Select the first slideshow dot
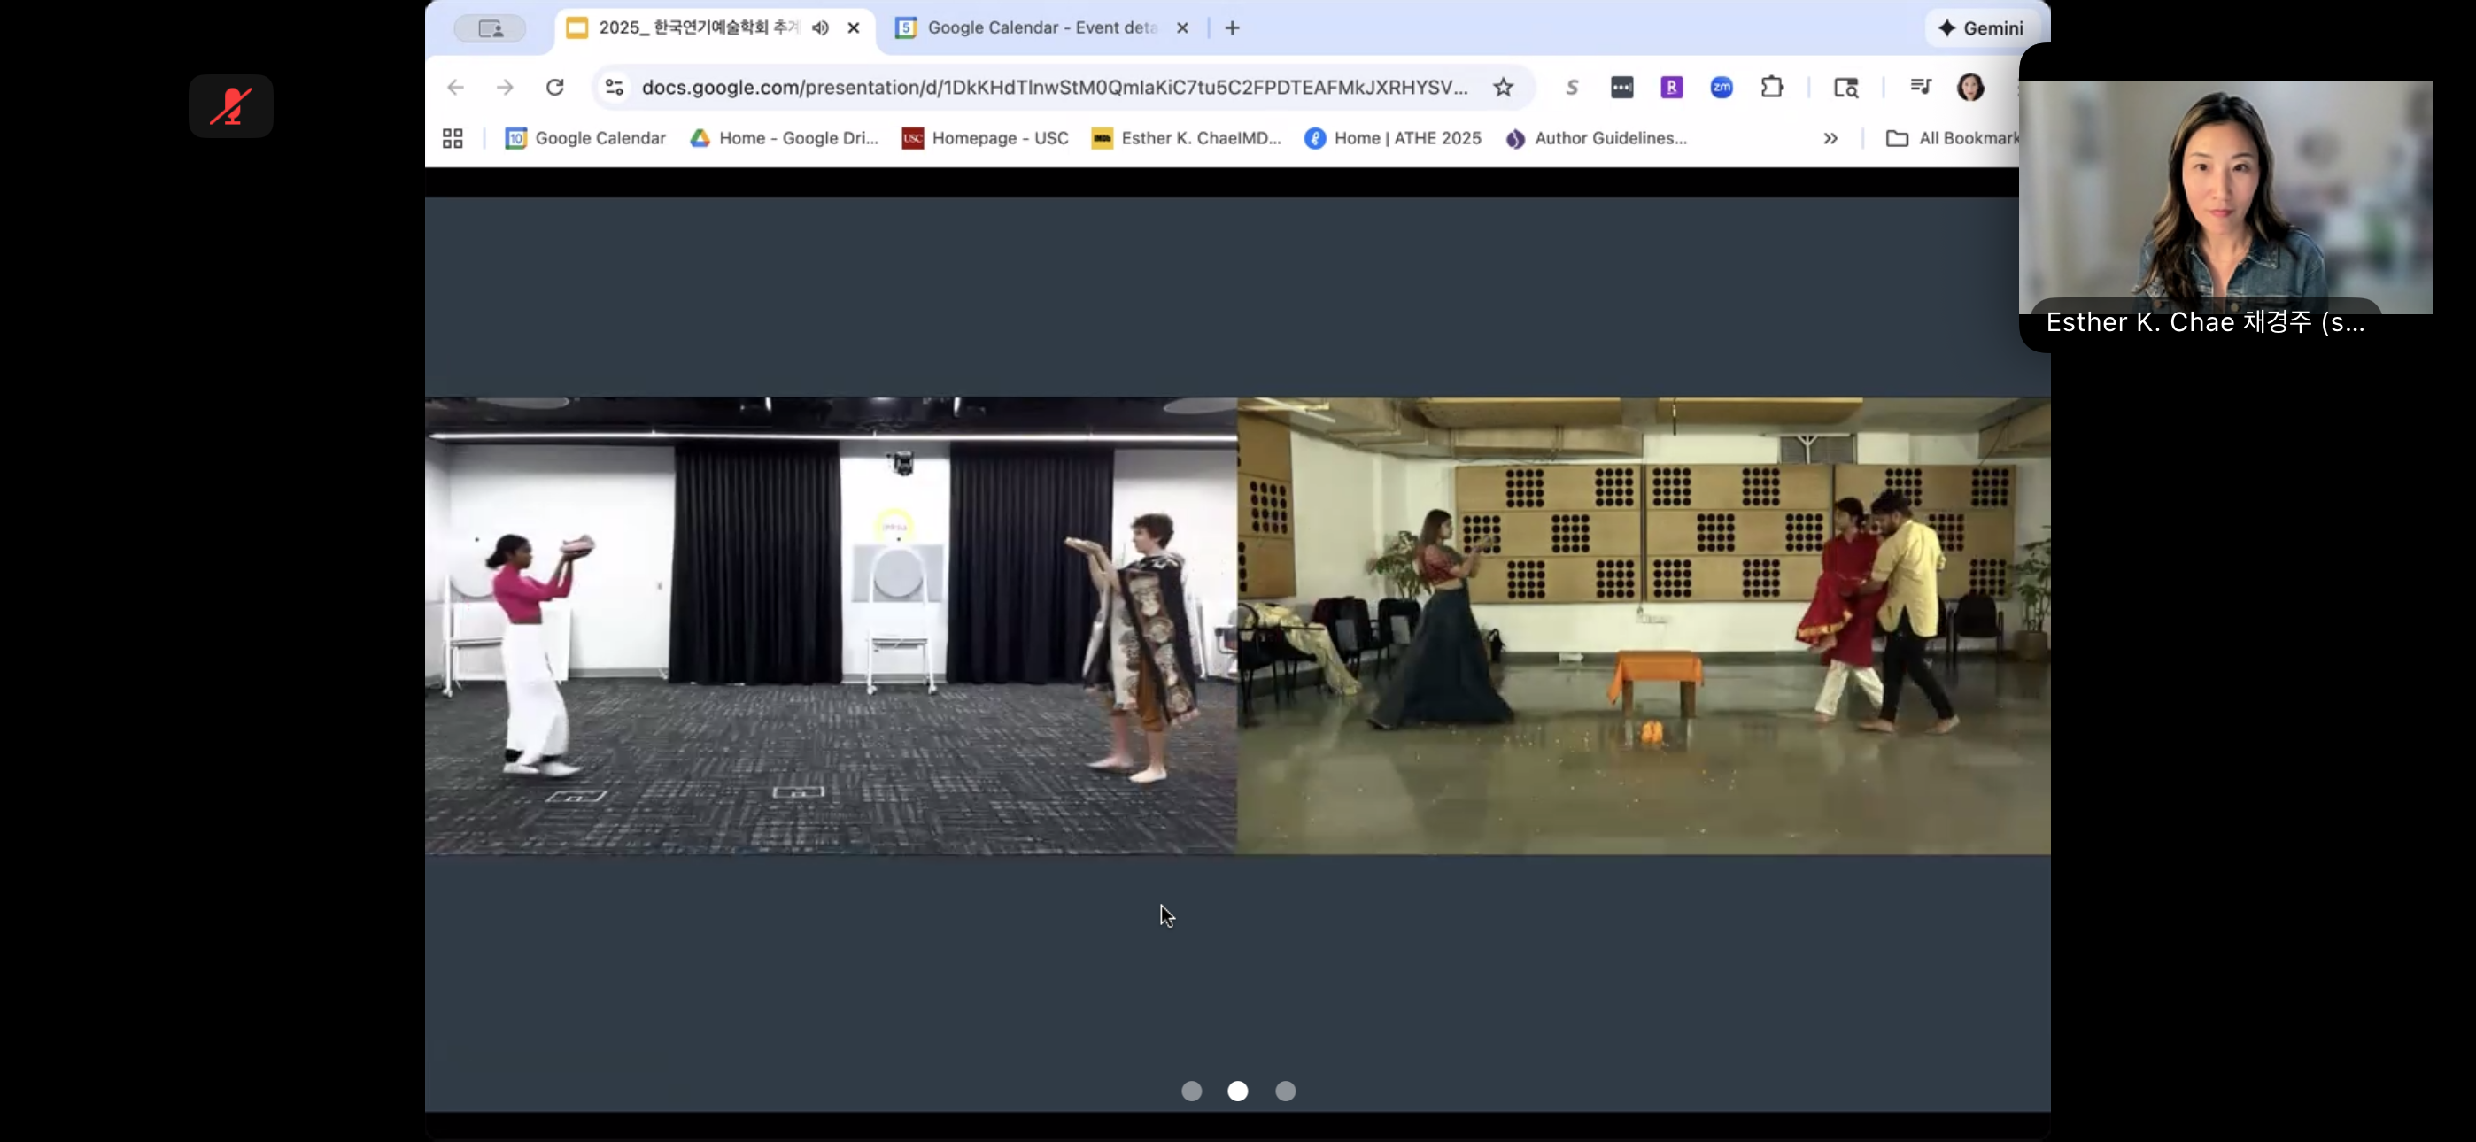The image size is (2476, 1142). pyautogui.click(x=1191, y=1091)
